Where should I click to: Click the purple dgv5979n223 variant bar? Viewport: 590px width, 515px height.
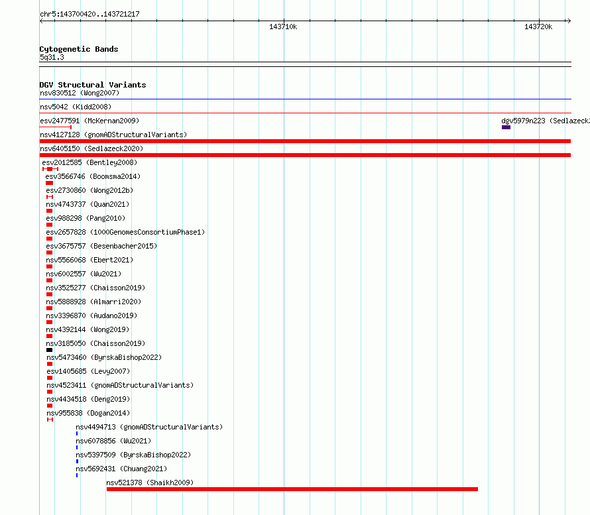click(x=506, y=127)
